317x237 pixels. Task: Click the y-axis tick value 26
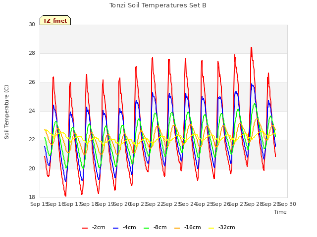(32, 82)
